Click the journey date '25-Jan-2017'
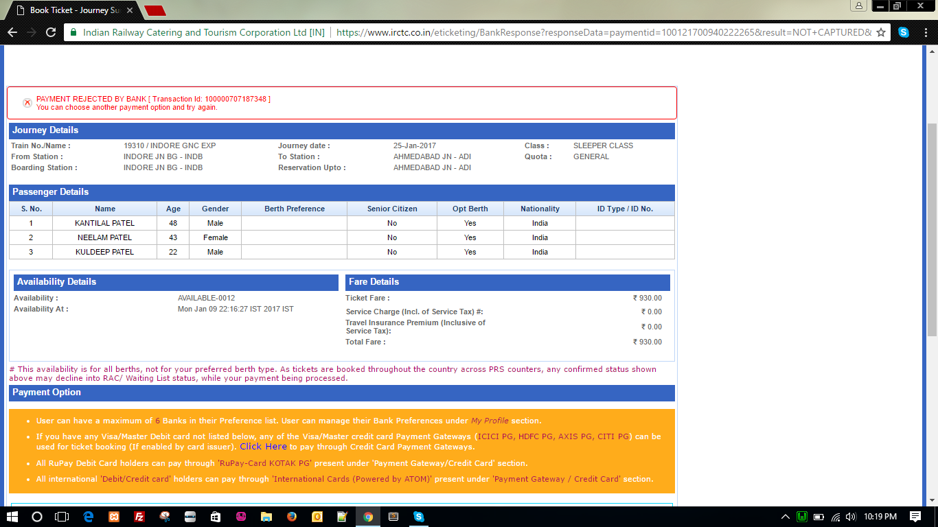The width and height of the screenshot is (938, 527). point(415,145)
